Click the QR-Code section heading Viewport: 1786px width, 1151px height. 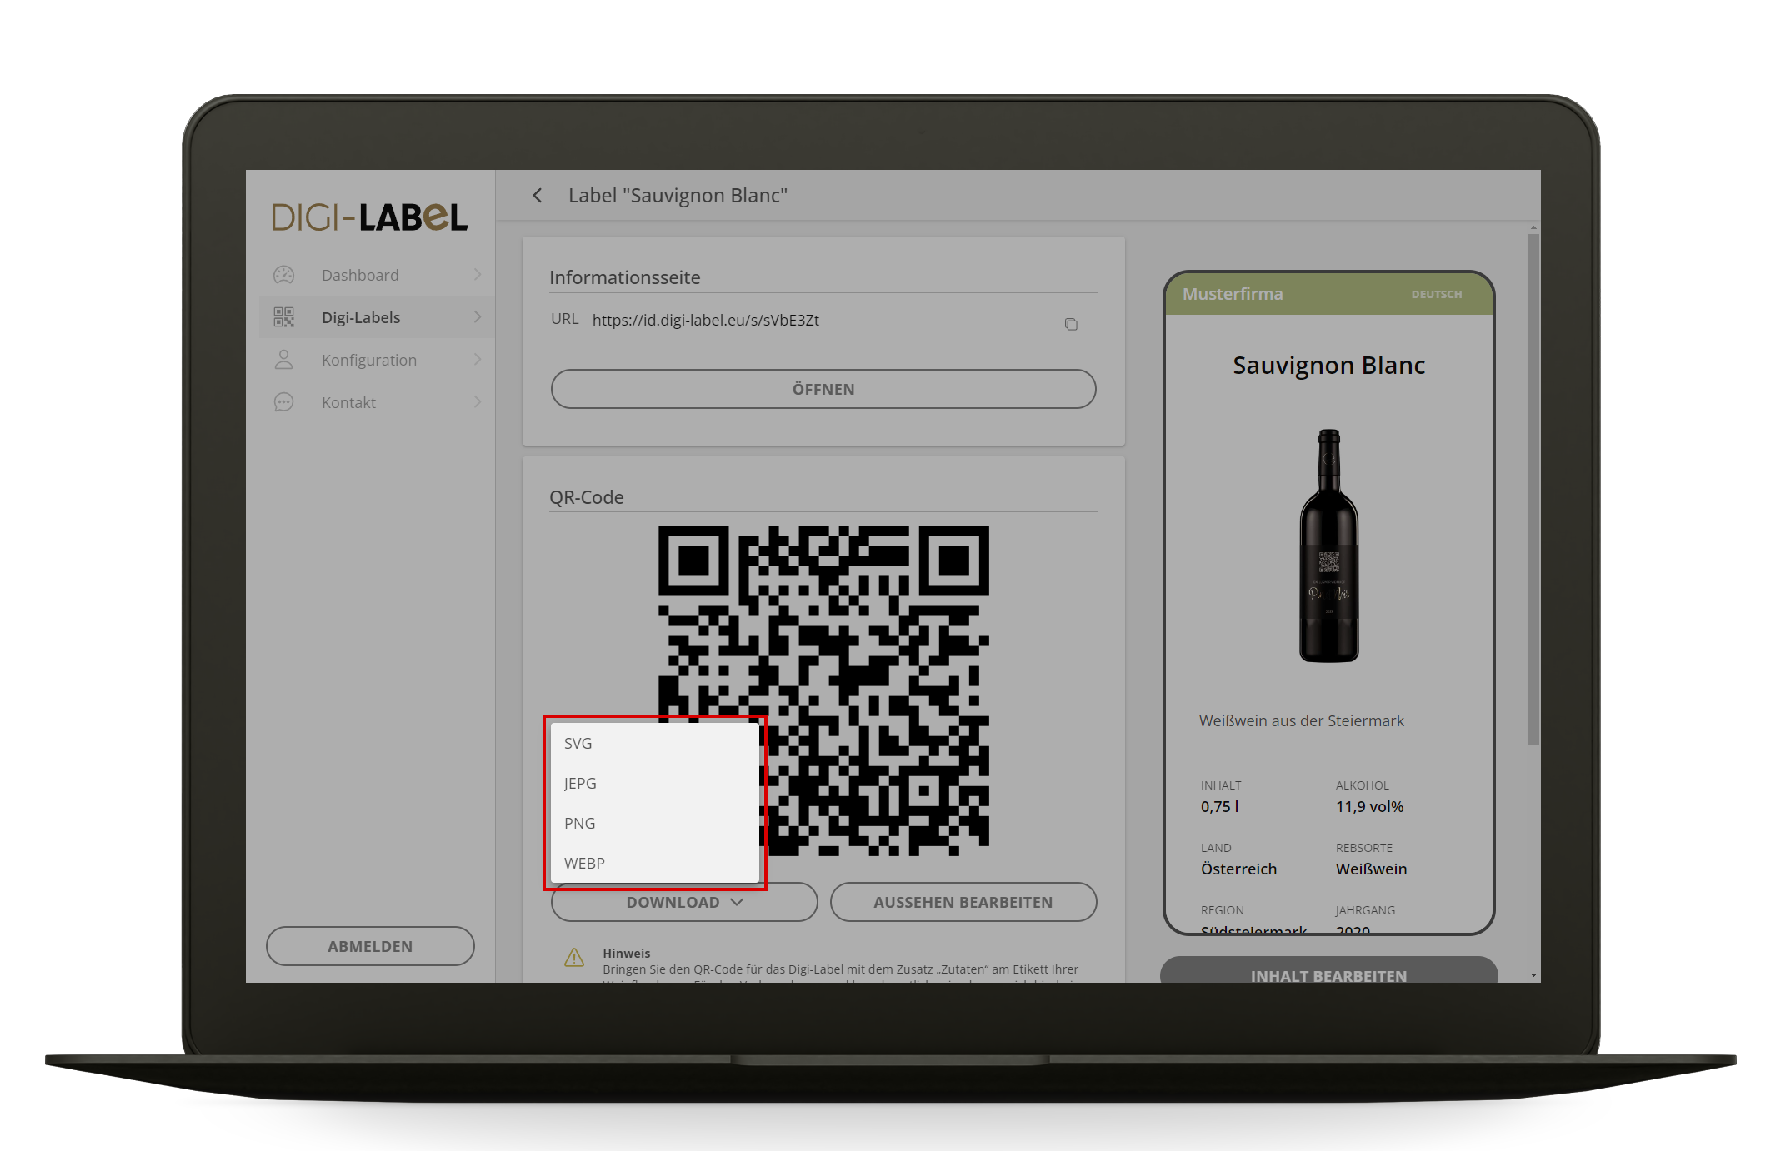click(587, 497)
